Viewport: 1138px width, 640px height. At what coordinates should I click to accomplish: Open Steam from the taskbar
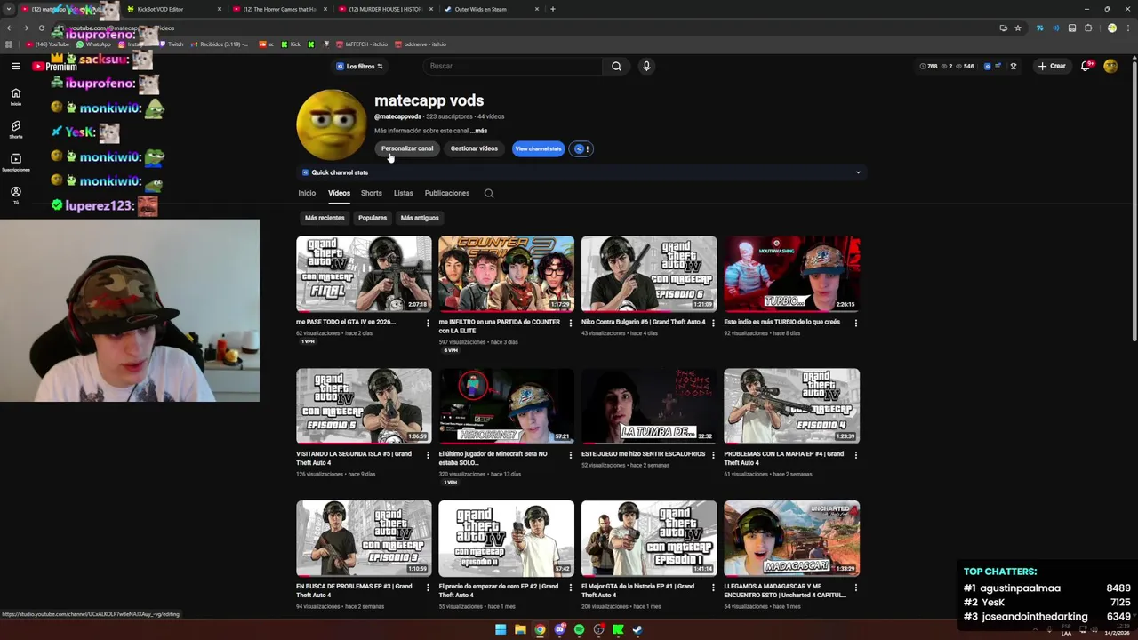[x=637, y=629]
